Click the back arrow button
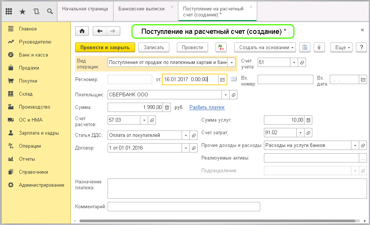The height and width of the screenshot is (225, 370). coord(99,31)
